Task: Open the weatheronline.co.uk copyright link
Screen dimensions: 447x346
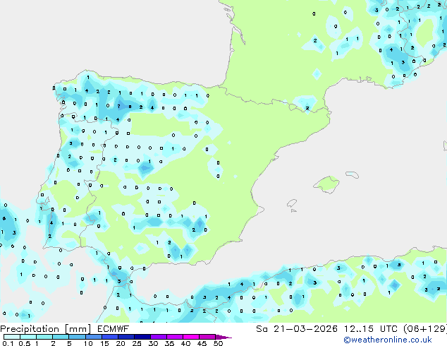Action: [388, 340]
